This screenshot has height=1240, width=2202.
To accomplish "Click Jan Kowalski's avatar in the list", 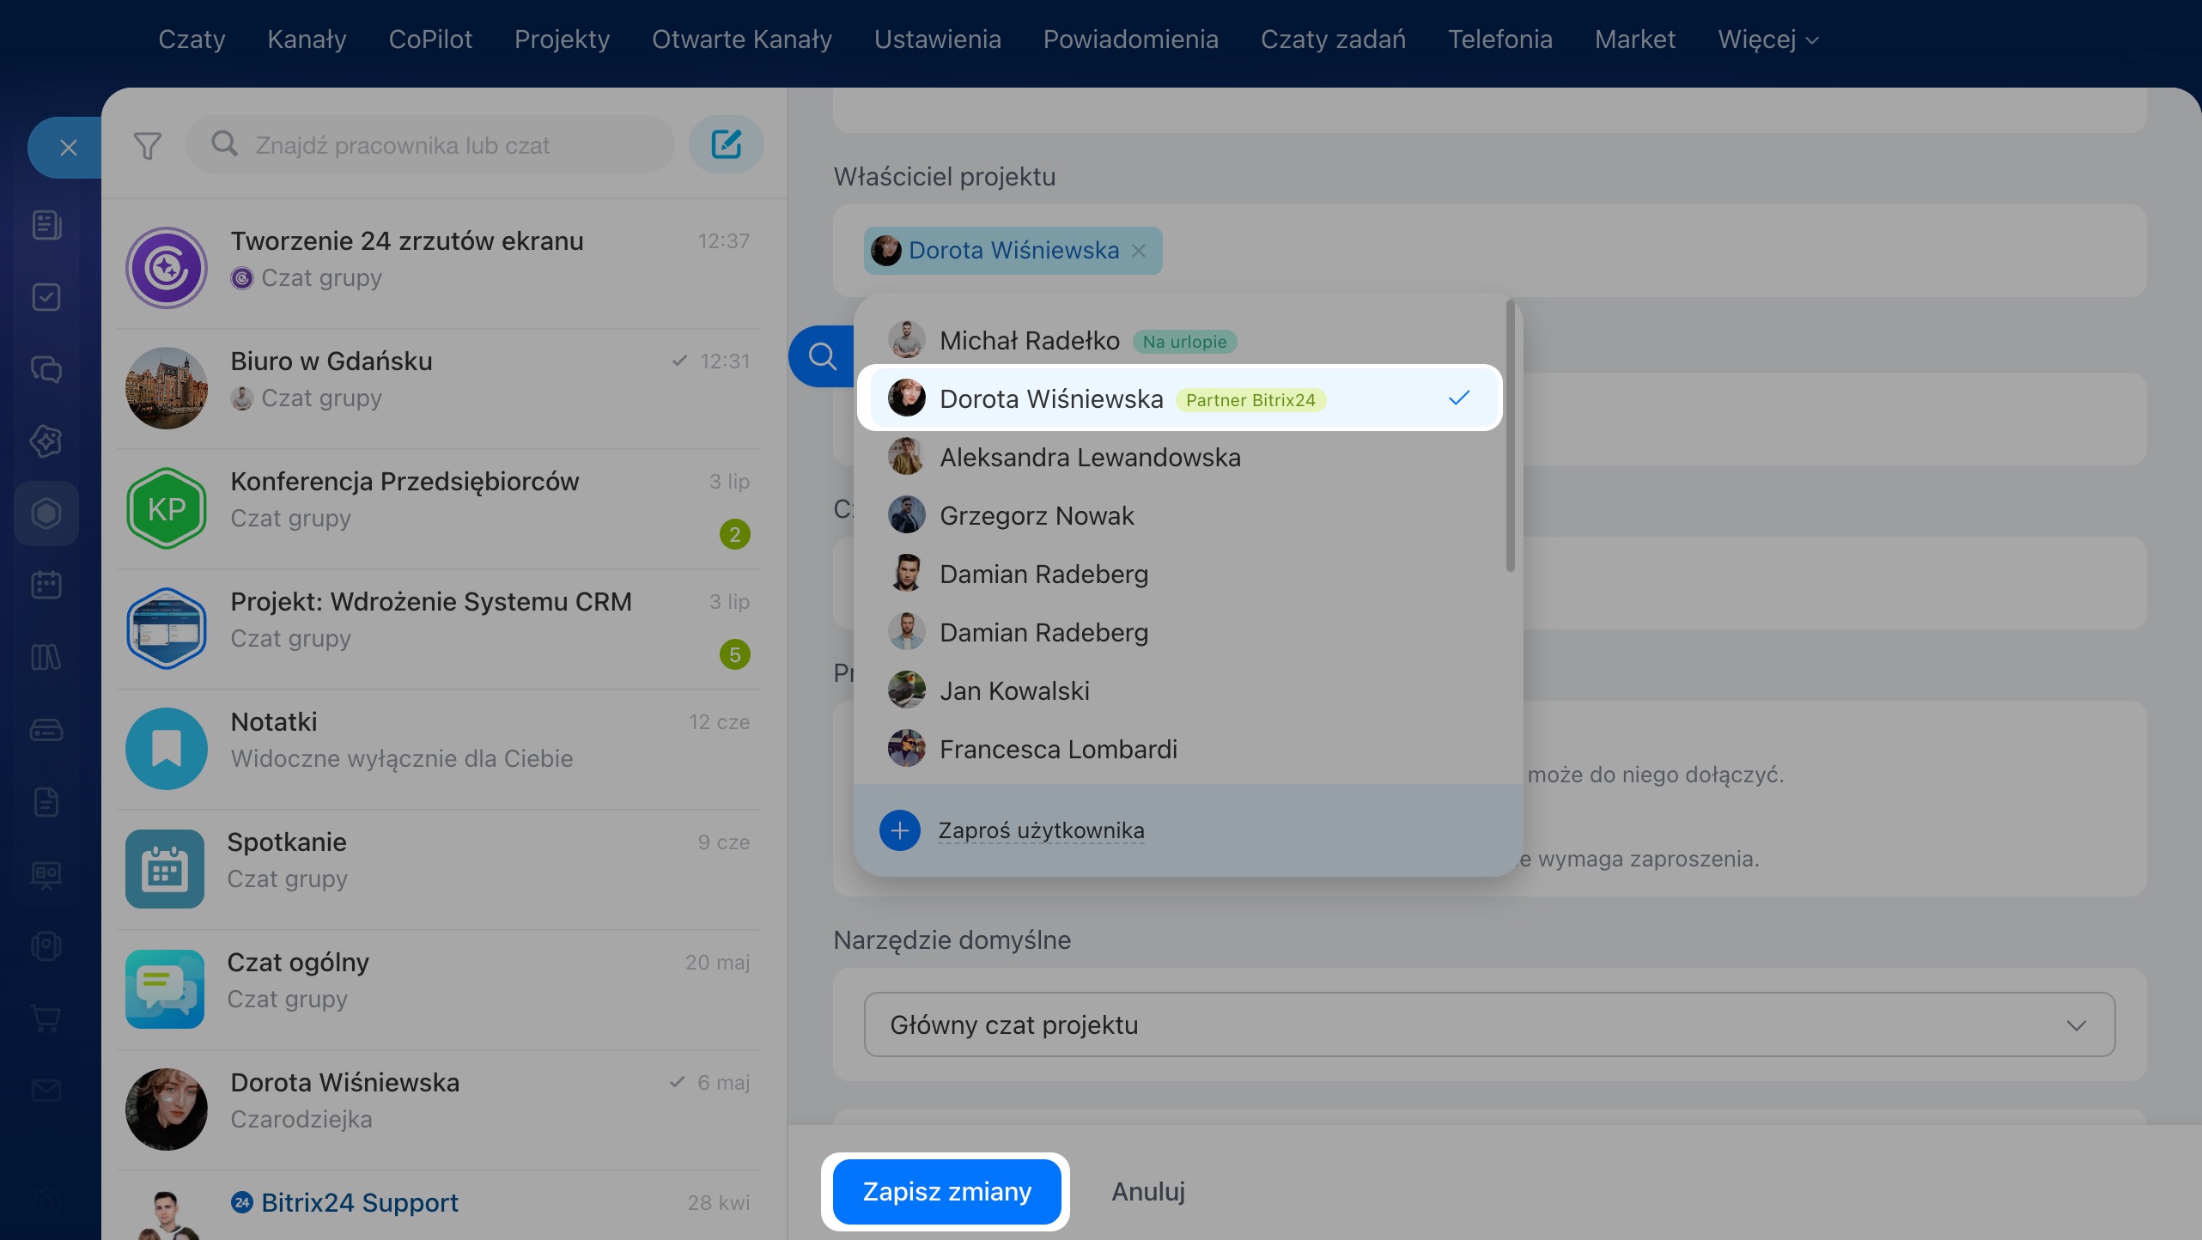I will click(x=906, y=690).
